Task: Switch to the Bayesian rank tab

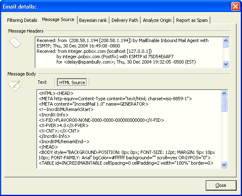Action: tap(93, 20)
